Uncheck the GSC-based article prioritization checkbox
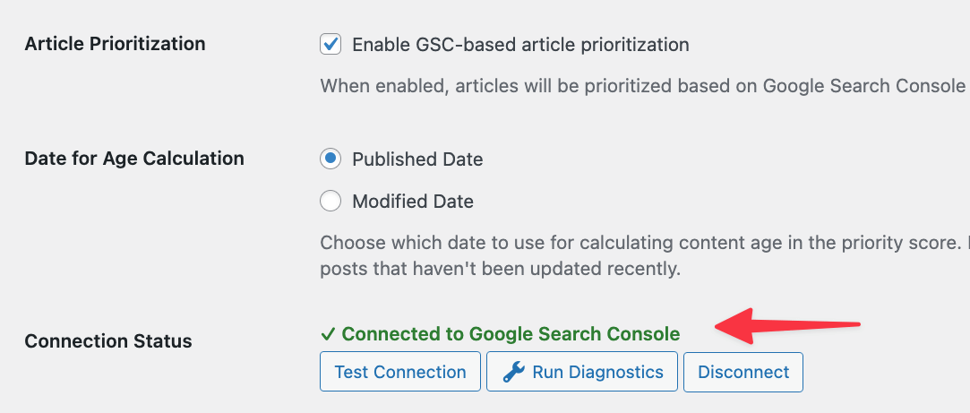970x413 pixels. click(330, 44)
